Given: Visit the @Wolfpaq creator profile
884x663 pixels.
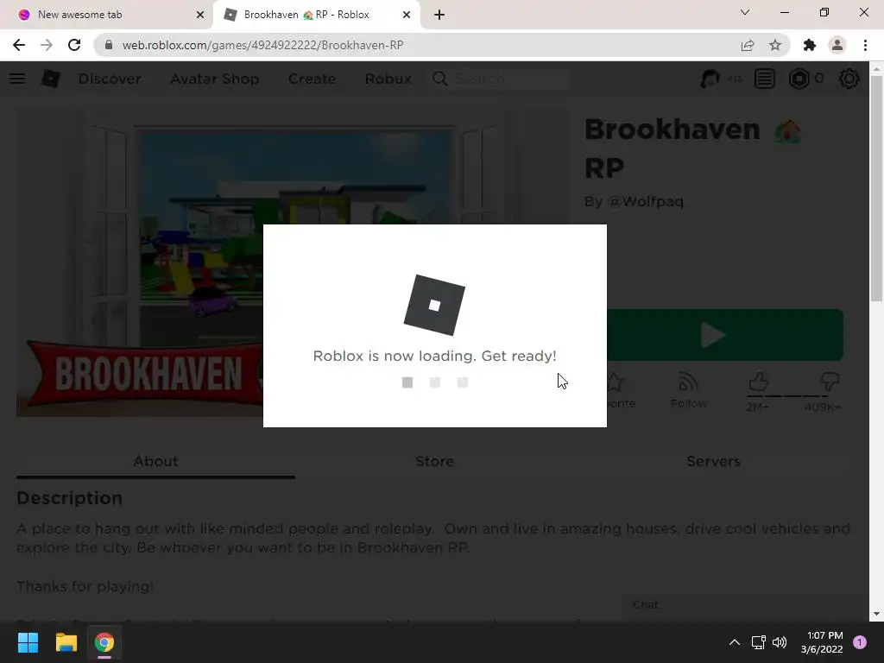Looking at the screenshot, I should pyautogui.click(x=646, y=201).
